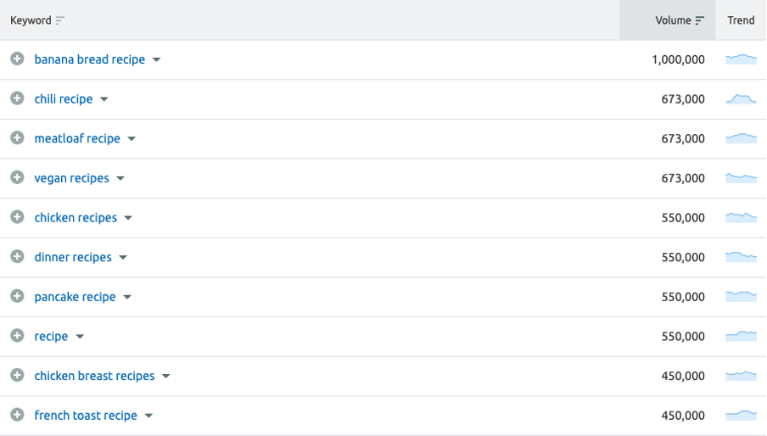Click the plus icon beside vegan recipes
The image size is (767, 436).
tap(17, 177)
